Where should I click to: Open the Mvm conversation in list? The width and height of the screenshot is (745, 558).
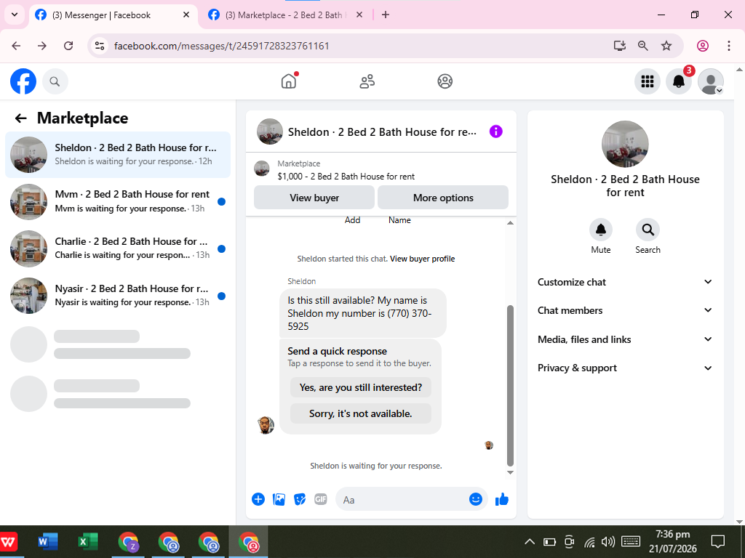coord(118,202)
